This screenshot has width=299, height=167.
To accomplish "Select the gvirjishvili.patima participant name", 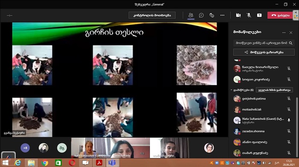I will 254,99.
